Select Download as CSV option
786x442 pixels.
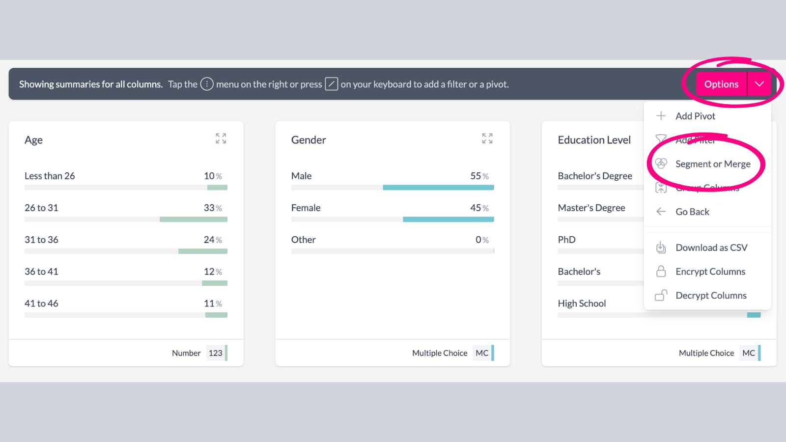coord(711,248)
